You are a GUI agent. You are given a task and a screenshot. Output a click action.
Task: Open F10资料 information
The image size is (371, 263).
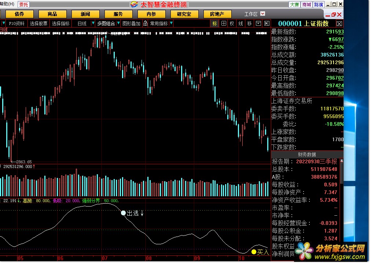pos(16,23)
